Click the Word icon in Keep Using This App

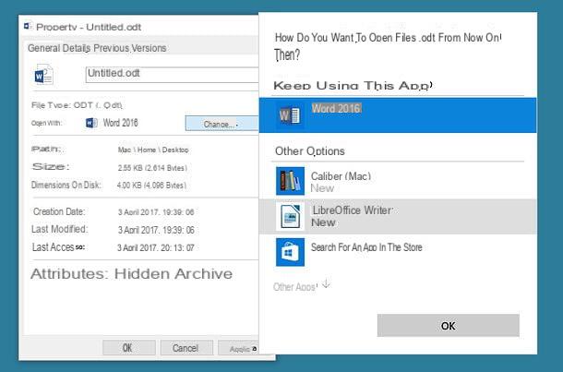(290, 115)
